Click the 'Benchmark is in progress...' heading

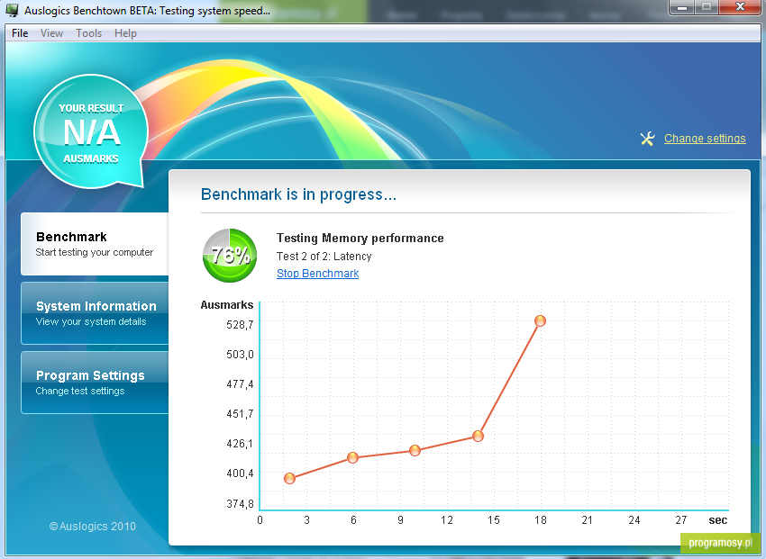pos(298,194)
